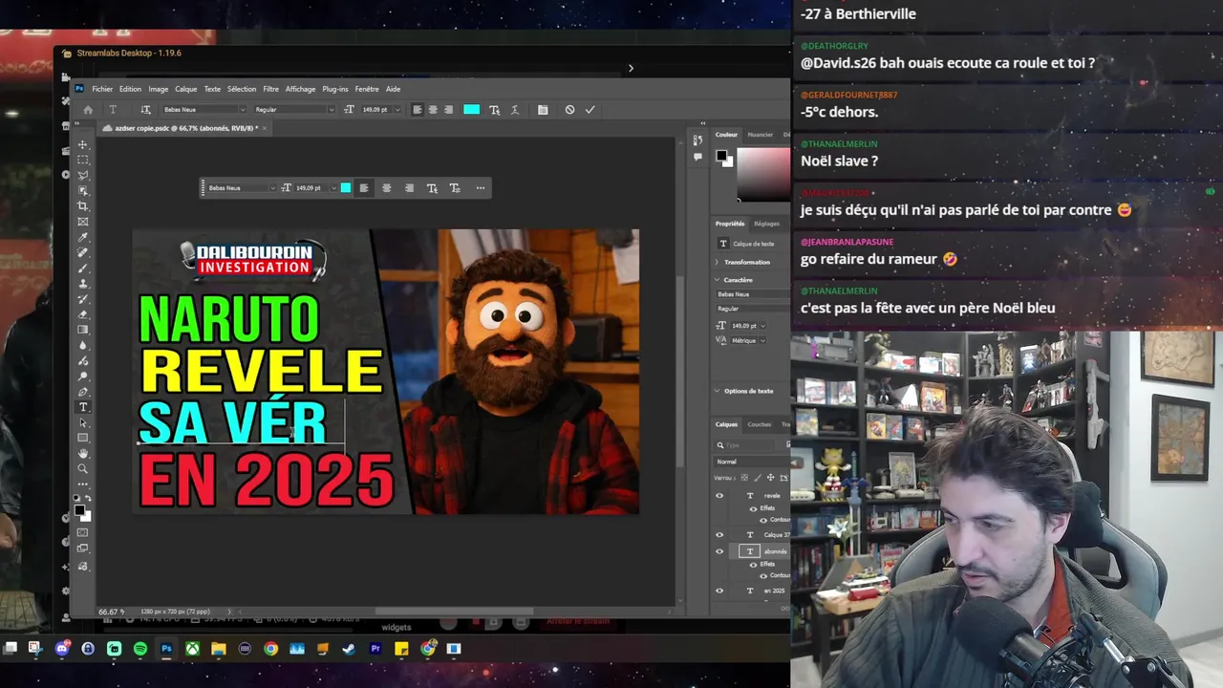Select the Lasso tool
Image resolution: width=1223 pixels, height=688 pixels.
pyautogui.click(x=83, y=175)
